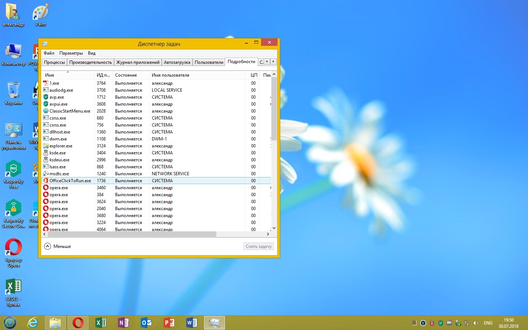Sort by the Состояние column header
Screen dimensions: 528x330
(x=131, y=75)
